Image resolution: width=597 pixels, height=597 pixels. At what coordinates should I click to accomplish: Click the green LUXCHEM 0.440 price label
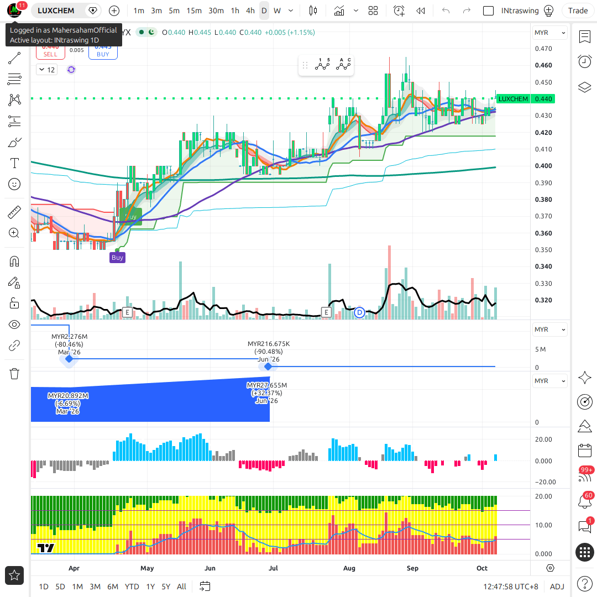click(x=526, y=99)
